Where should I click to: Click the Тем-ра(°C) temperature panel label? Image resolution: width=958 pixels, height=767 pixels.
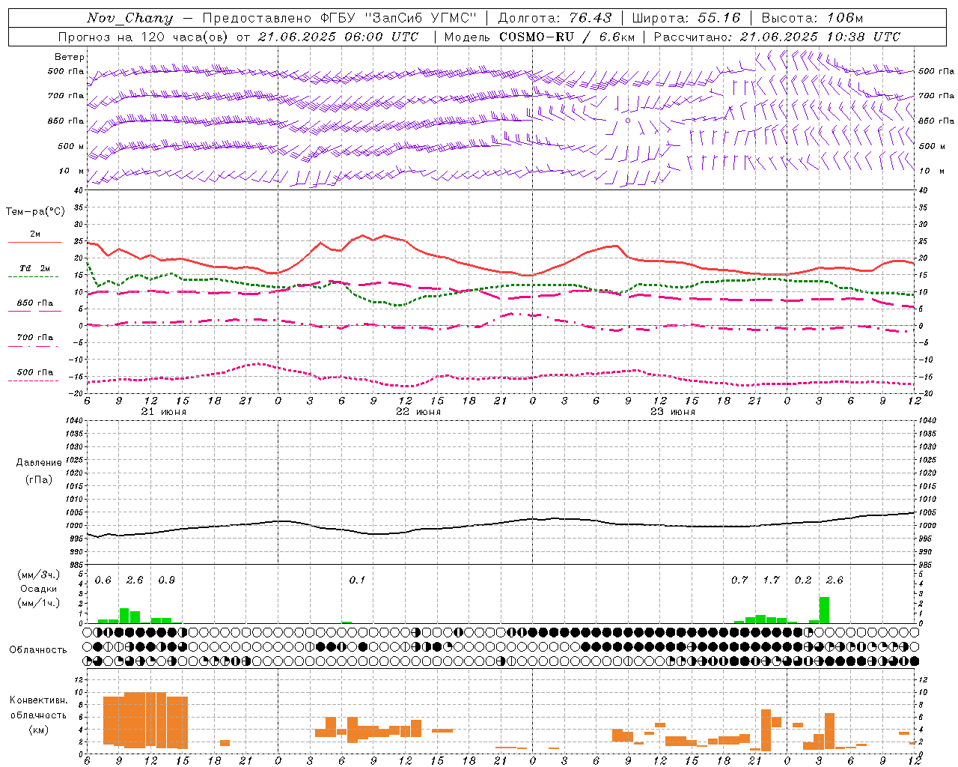pos(35,212)
